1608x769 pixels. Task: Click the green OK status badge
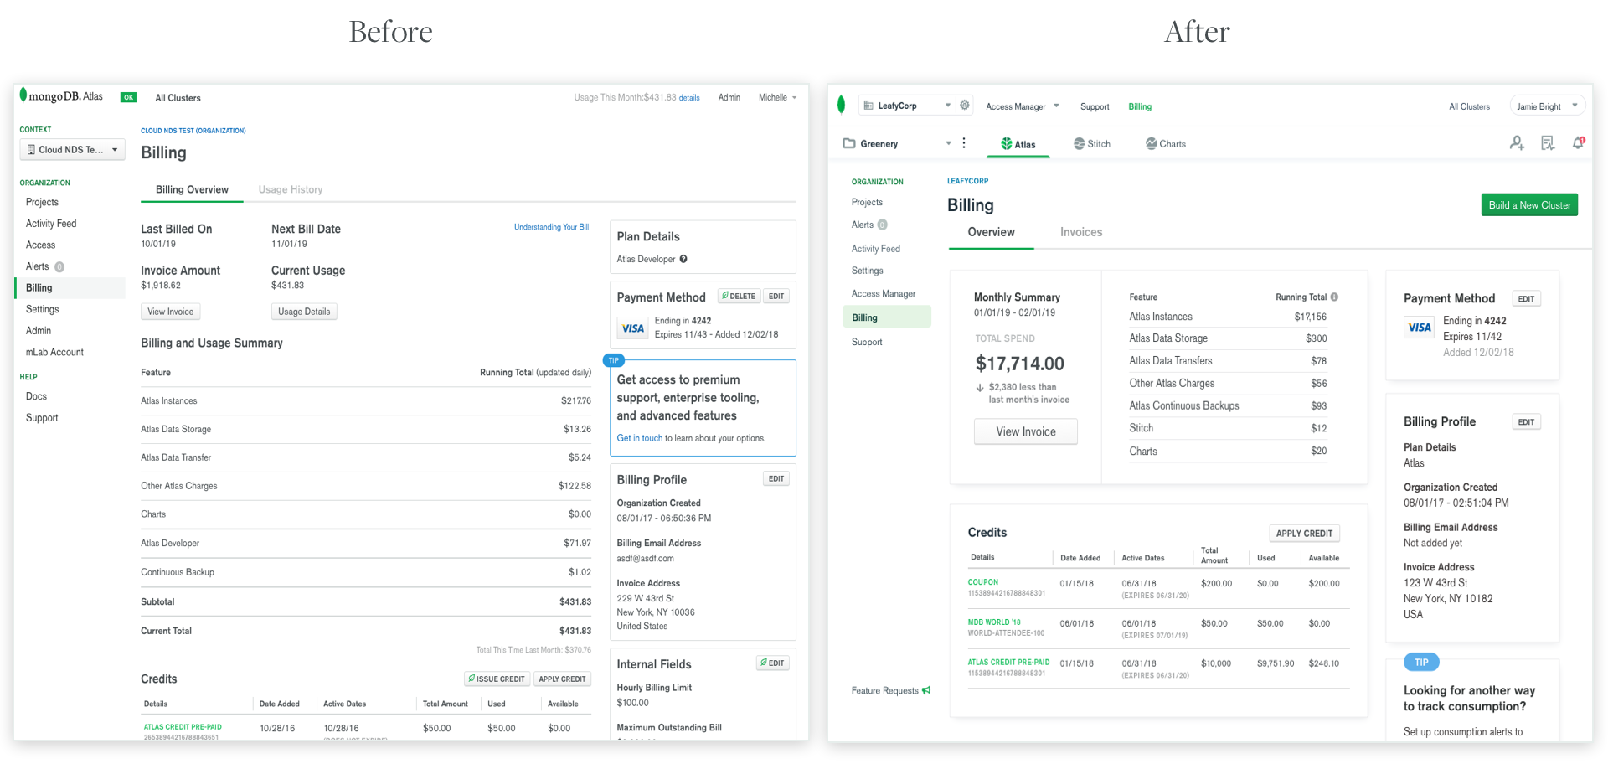coord(128,97)
